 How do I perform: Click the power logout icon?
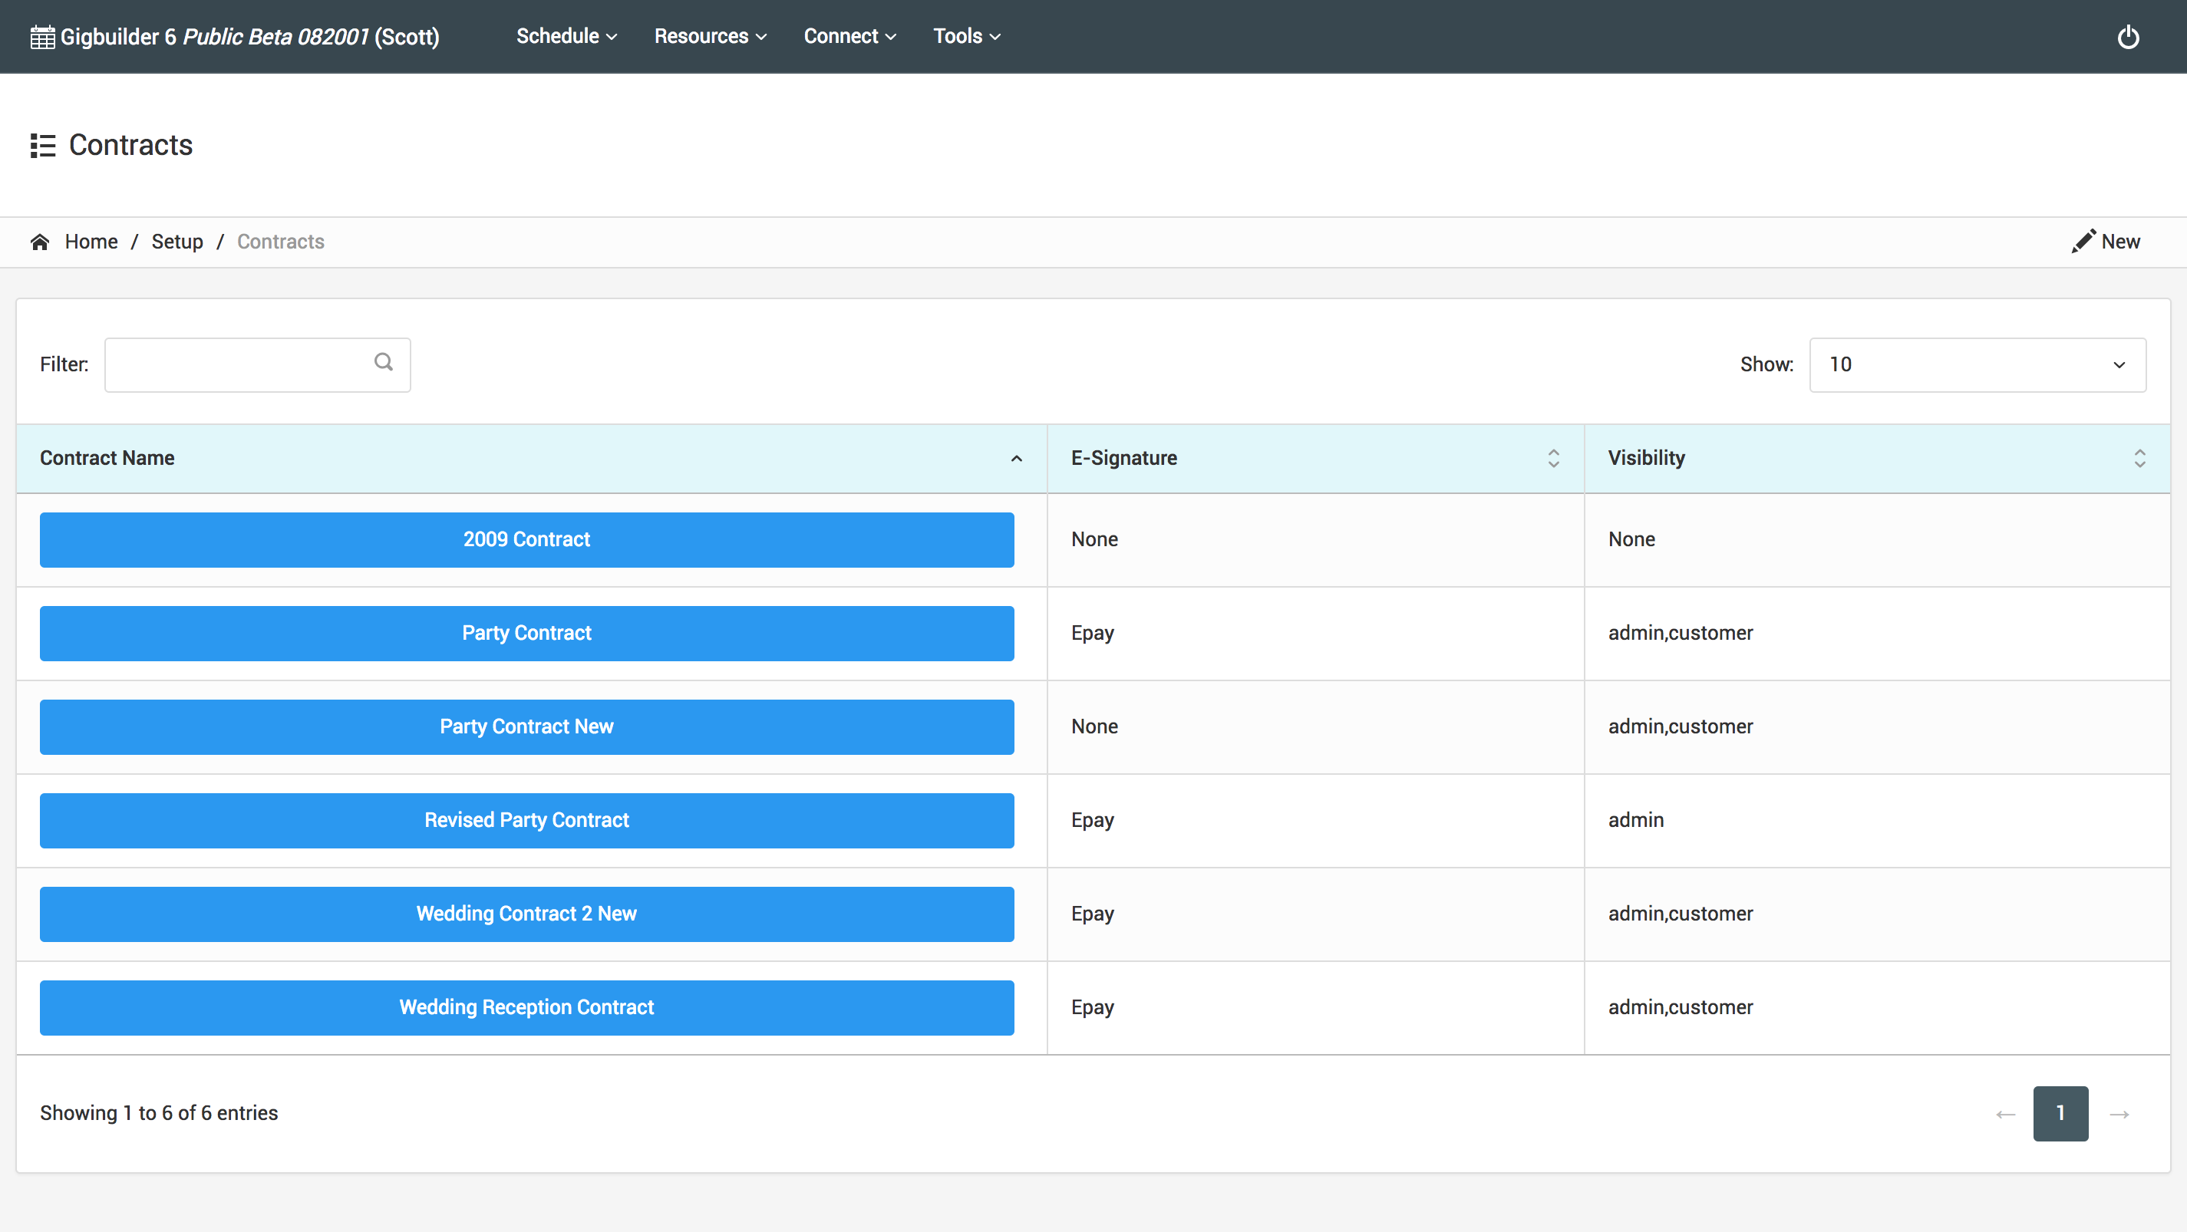[2128, 38]
